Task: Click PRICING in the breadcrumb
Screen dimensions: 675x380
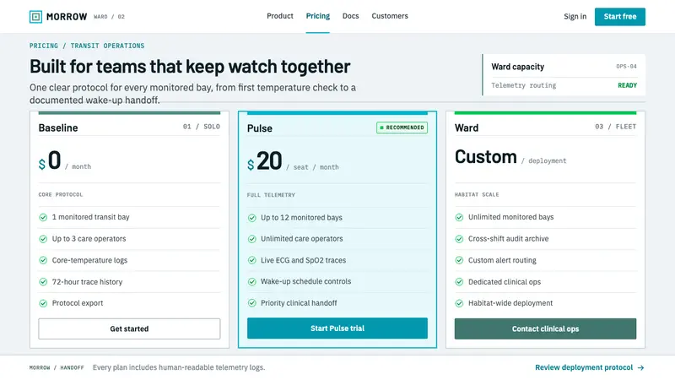Action: tap(44, 46)
